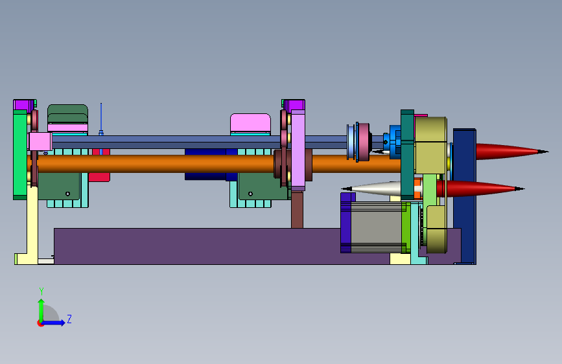
Task: Click the green Y axis arrow of the triad
Action: point(41,310)
